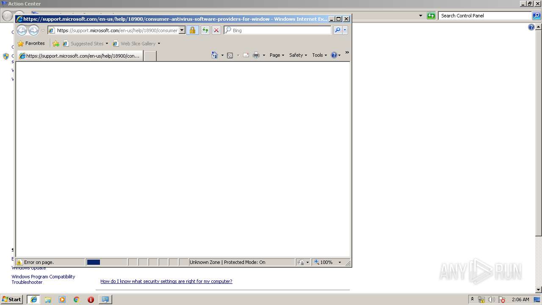Click the page loading progress bar
The width and height of the screenshot is (542, 305).
click(106, 262)
